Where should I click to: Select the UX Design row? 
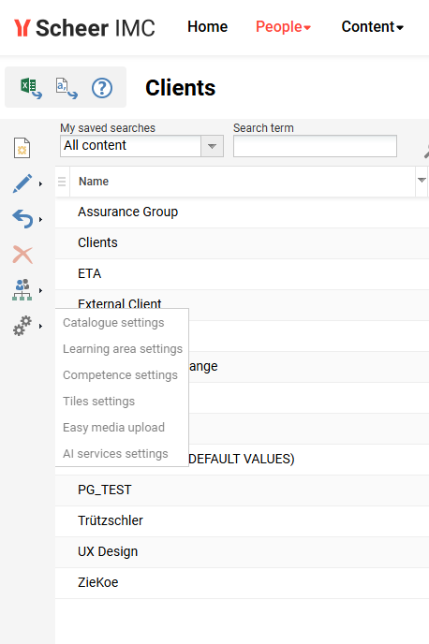pos(242,552)
